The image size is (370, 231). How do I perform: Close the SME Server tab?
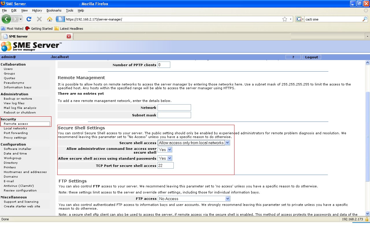69,36
